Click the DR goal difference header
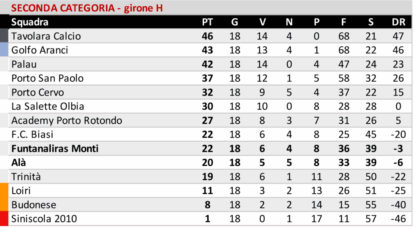Viewport: 415px width, 228px height. [x=398, y=22]
